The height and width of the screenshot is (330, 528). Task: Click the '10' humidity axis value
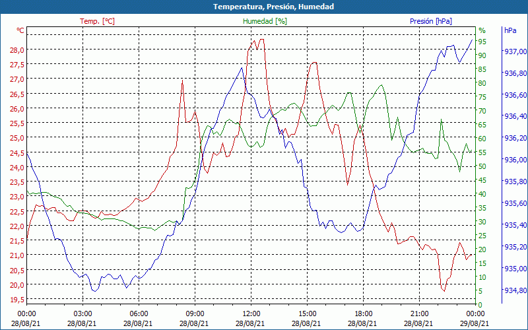(x=482, y=277)
